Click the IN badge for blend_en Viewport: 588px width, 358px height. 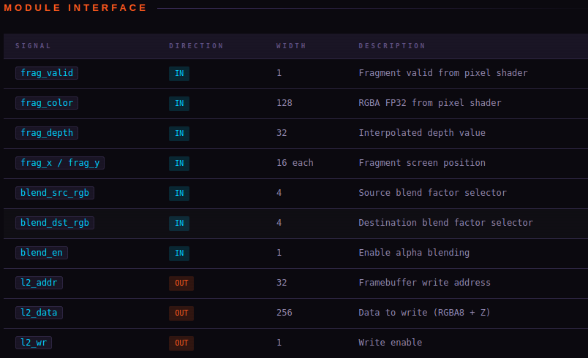pos(179,253)
